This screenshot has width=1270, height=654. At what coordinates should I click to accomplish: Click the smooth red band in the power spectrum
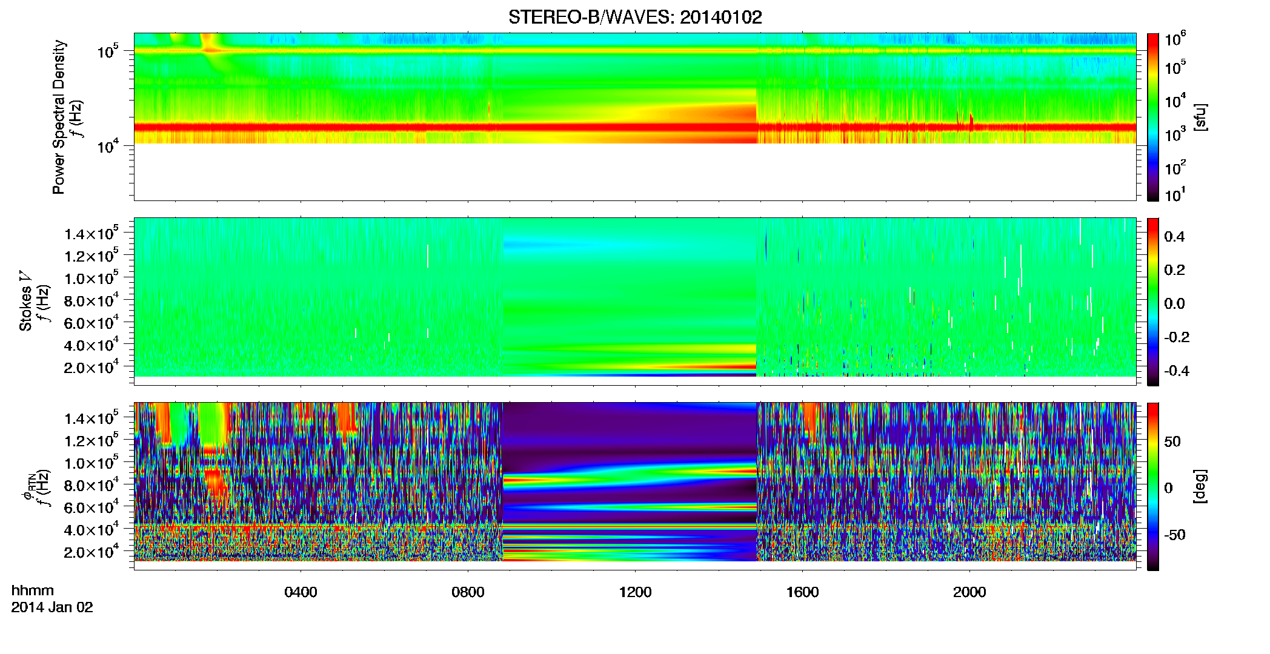(630, 128)
